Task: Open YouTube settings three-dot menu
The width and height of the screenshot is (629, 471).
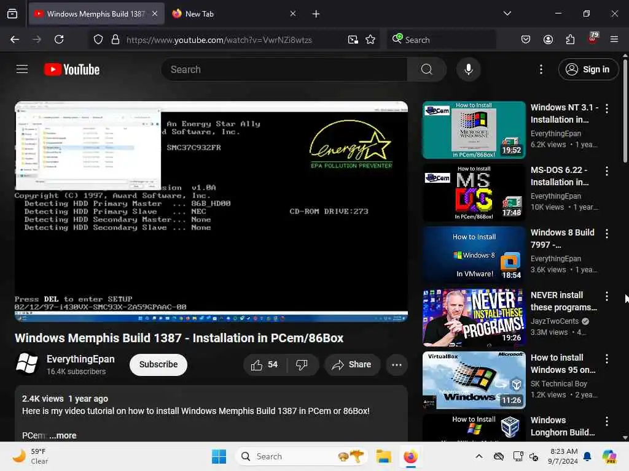Action: click(x=541, y=69)
